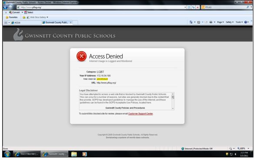This screenshot has width=256, height=160.
Task: Click the highlighted user ID value
Action: pyautogui.click(x=103, y=79)
